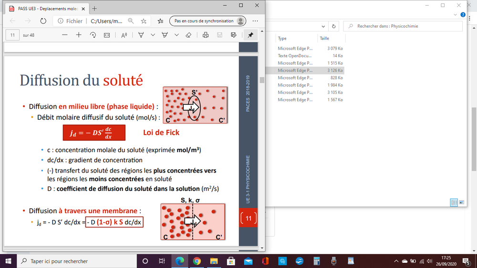
Task: Print the PDF document
Action: [x=206, y=35]
